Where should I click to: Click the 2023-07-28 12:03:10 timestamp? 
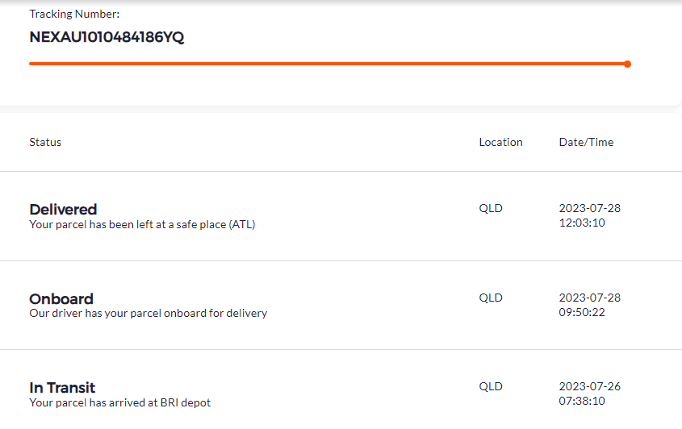click(x=589, y=215)
